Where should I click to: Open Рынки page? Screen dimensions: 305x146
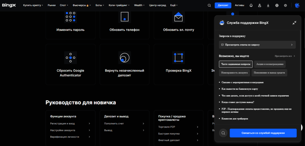(52, 5)
